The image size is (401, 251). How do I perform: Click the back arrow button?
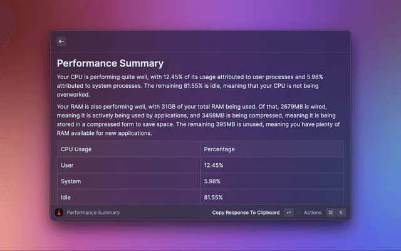coord(61,41)
